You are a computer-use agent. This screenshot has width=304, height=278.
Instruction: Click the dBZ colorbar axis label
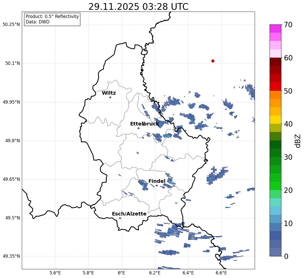point(298,141)
